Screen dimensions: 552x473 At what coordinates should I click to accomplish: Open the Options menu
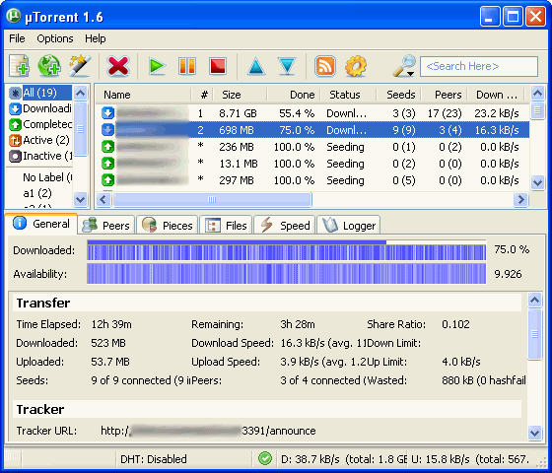click(x=55, y=38)
